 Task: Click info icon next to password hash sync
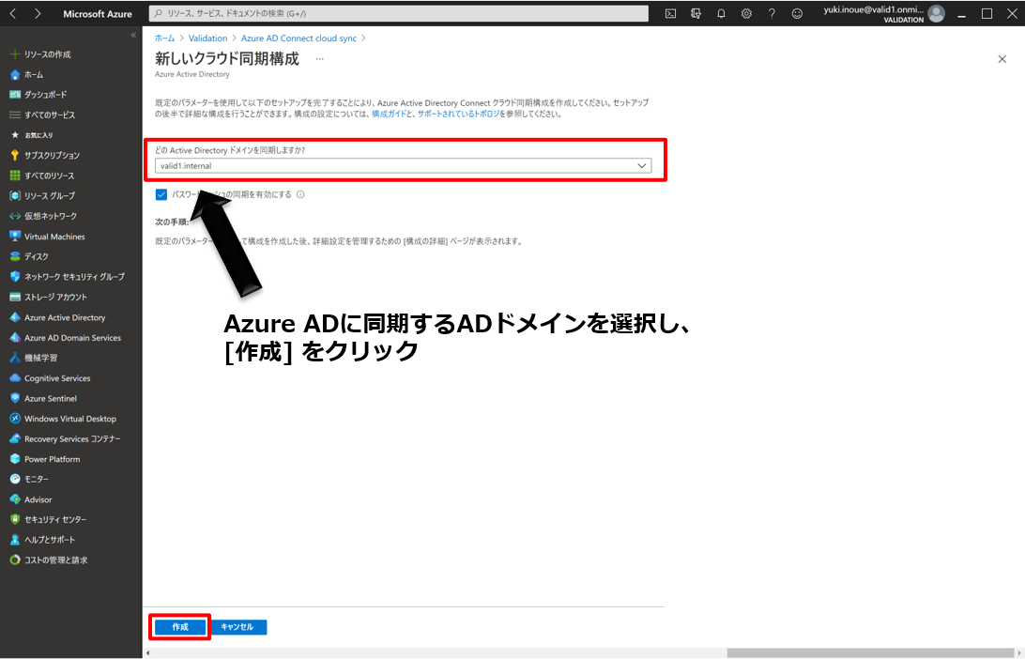[300, 194]
